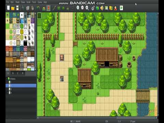The width and height of the screenshot is (164, 123).
Task: Select the Flood Fill tool
Action: click(x=68, y=9)
